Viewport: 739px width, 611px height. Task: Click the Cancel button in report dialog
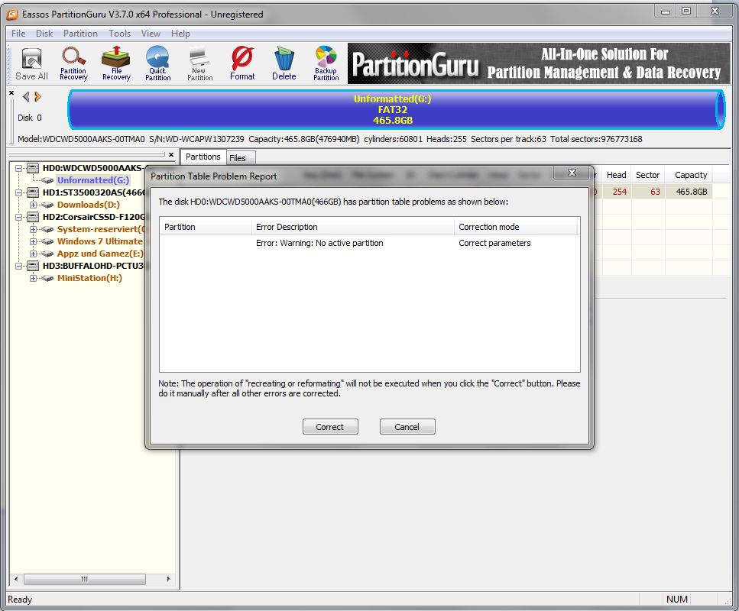coord(407,427)
